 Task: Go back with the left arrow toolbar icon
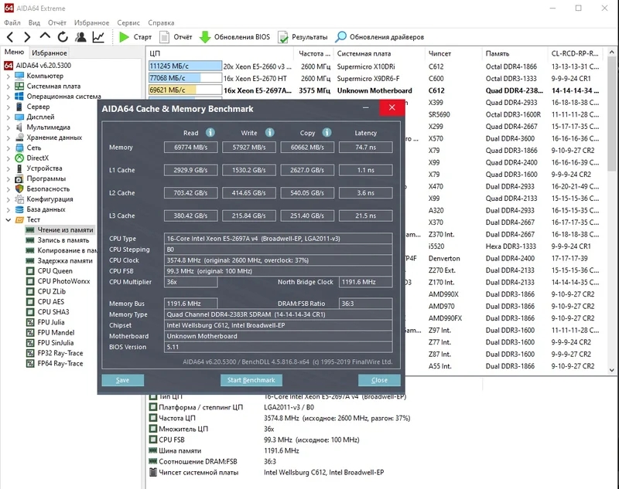click(10, 37)
